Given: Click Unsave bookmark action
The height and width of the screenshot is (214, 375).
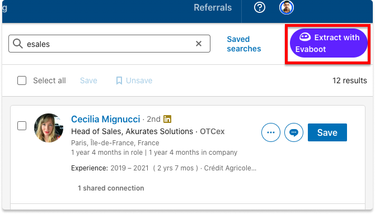Looking at the screenshot, I should [134, 80].
